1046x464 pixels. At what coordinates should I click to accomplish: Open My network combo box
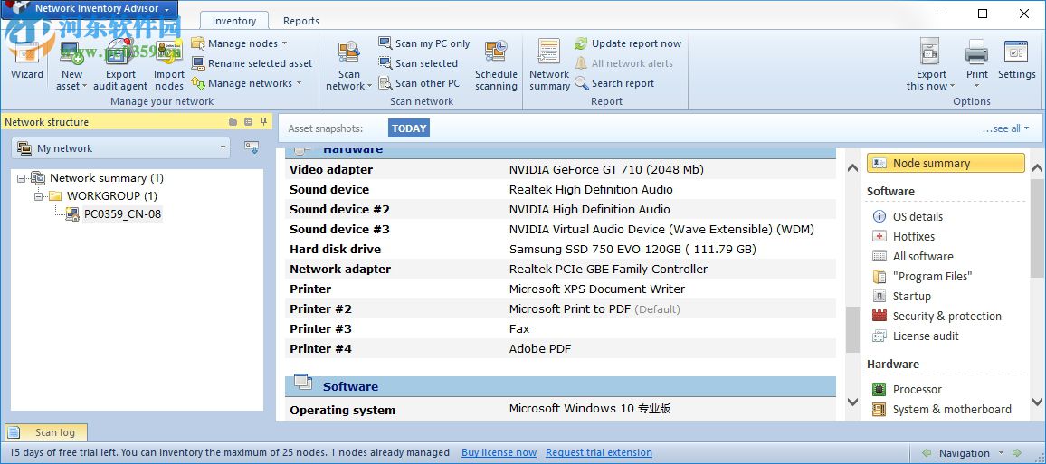coord(120,148)
